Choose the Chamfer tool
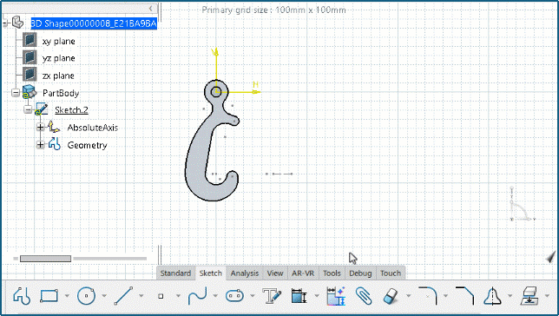 tap(464, 295)
